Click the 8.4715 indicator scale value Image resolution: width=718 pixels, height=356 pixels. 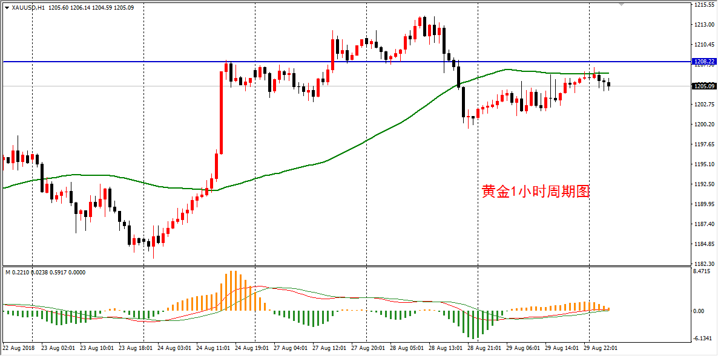click(702, 271)
